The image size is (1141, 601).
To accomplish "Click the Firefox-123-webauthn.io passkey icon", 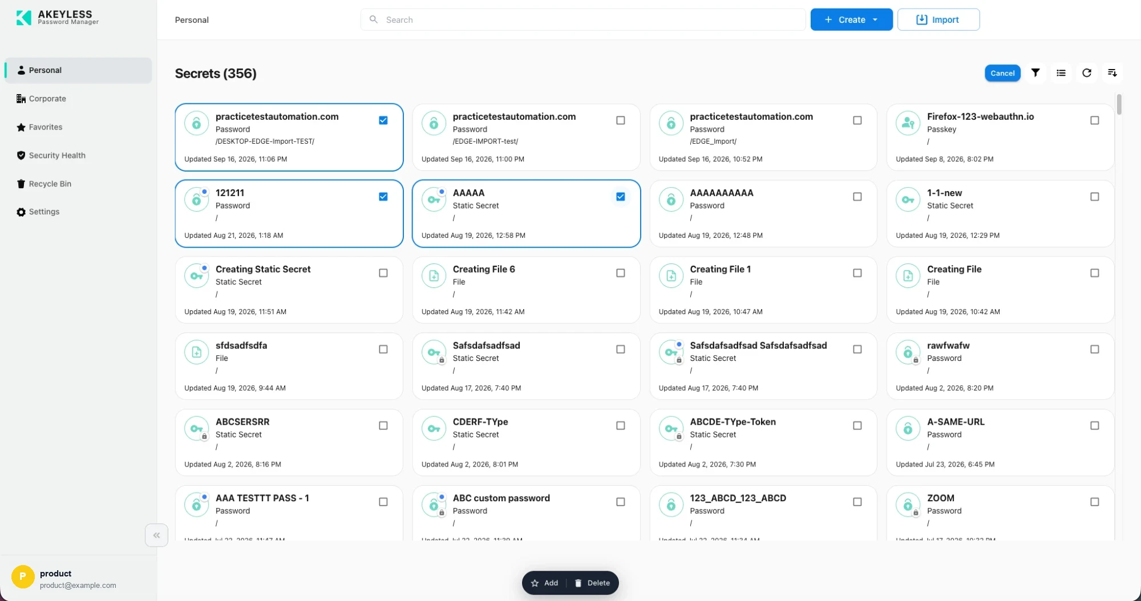I will point(908,123).
